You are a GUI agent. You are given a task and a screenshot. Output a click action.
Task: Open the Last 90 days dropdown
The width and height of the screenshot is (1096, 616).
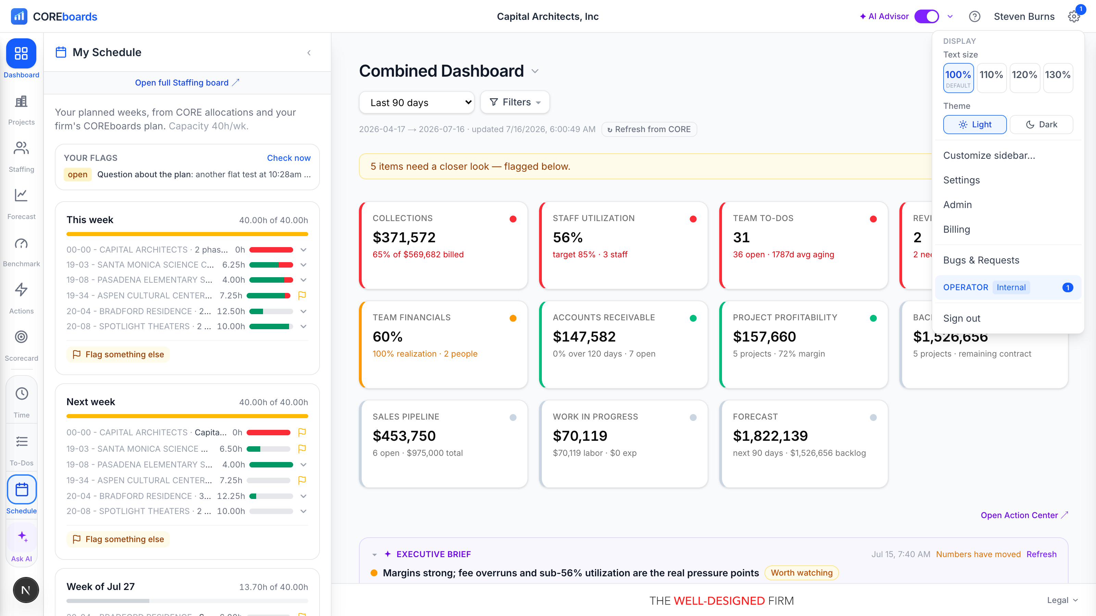[416, 102]
